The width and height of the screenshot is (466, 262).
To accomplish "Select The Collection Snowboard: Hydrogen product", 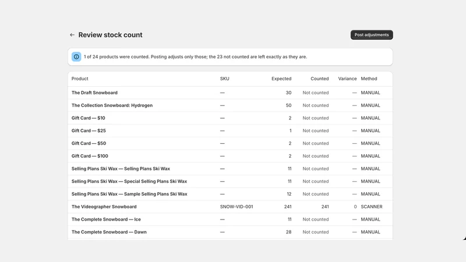I will [112, 105].
